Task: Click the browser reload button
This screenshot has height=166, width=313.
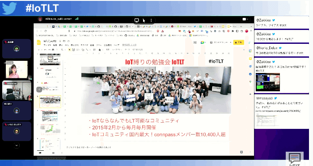Action: point(46,31)
